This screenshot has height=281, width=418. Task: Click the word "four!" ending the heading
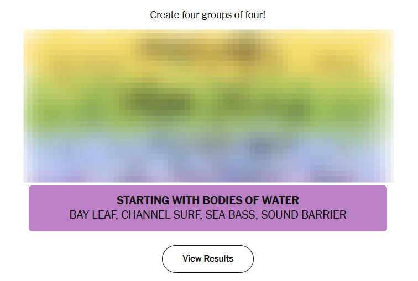click(x=255, y=15)
